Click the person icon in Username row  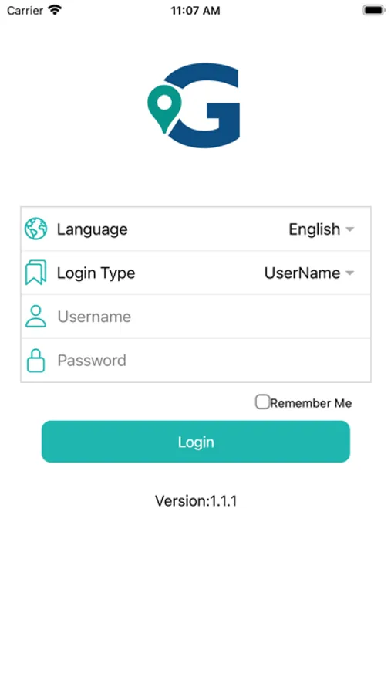36,316
